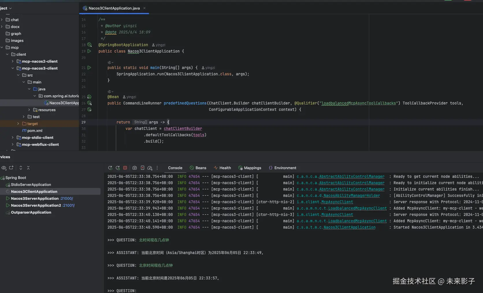Select images folder in project tree
483x293 pixels.
pos(14,40)
